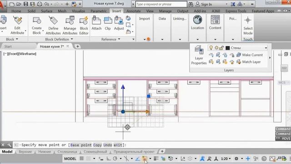Click the Match Layer button

249,62
